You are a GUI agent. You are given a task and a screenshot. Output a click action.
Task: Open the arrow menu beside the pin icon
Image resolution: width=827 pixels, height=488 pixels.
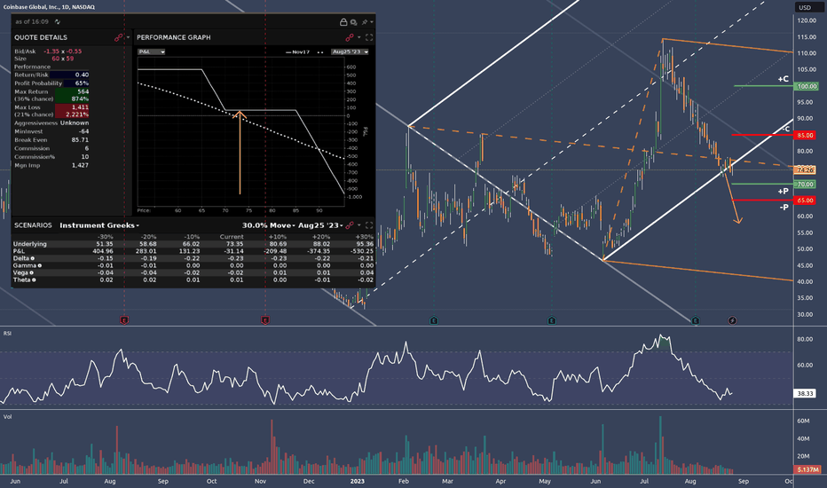pyautogui.click(x=372, y=22)
